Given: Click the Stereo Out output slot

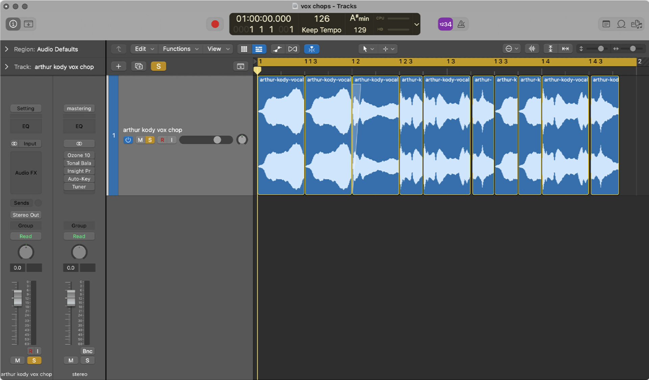Looking at the screenshot, I should point(26,215).
